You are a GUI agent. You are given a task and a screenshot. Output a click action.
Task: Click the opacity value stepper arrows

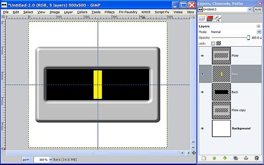coord(261,38)
